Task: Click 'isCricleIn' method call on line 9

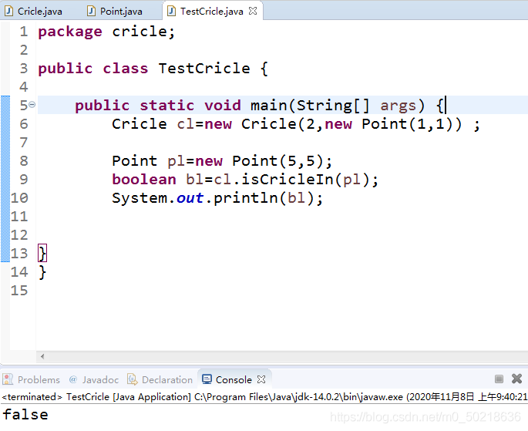Action: tap(288, 179)
